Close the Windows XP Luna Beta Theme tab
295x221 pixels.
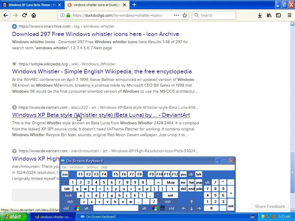60,5
